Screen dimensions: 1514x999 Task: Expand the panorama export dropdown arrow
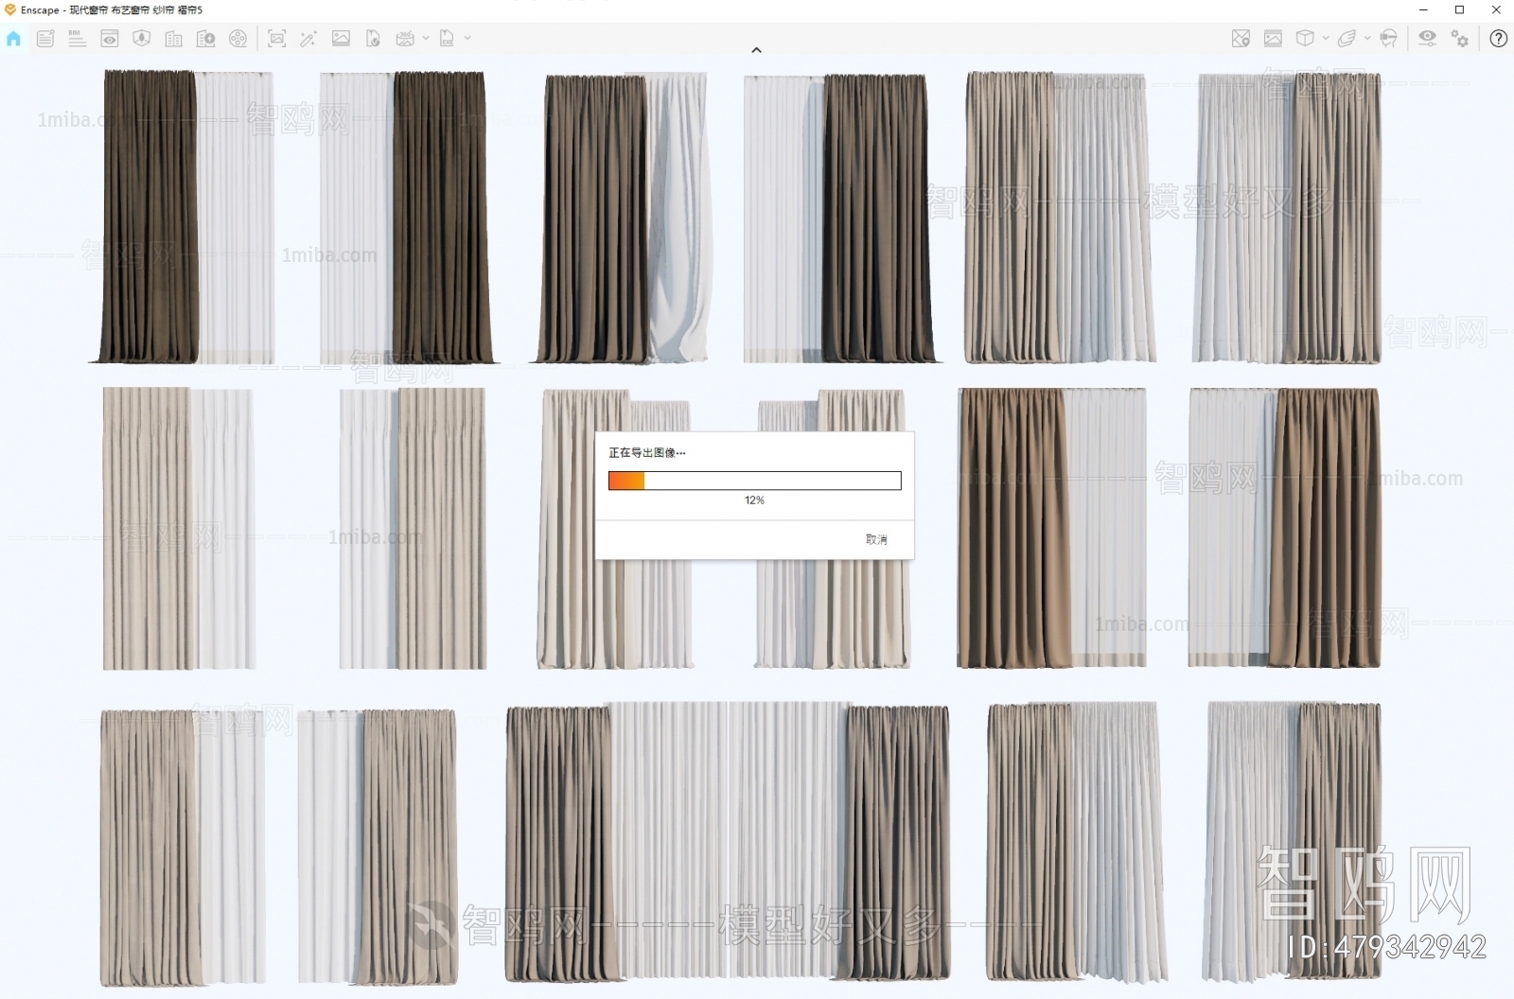pos(426,40)
